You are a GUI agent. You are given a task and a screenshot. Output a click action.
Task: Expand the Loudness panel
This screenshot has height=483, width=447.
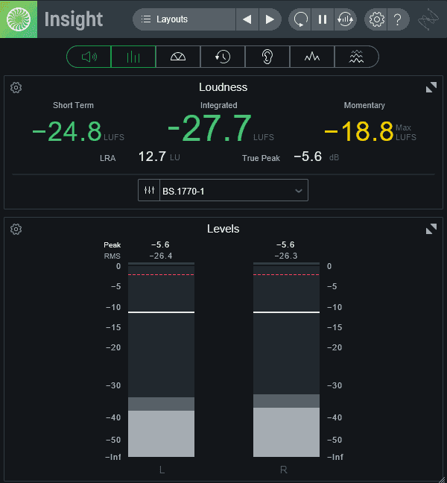click(431, 87)
